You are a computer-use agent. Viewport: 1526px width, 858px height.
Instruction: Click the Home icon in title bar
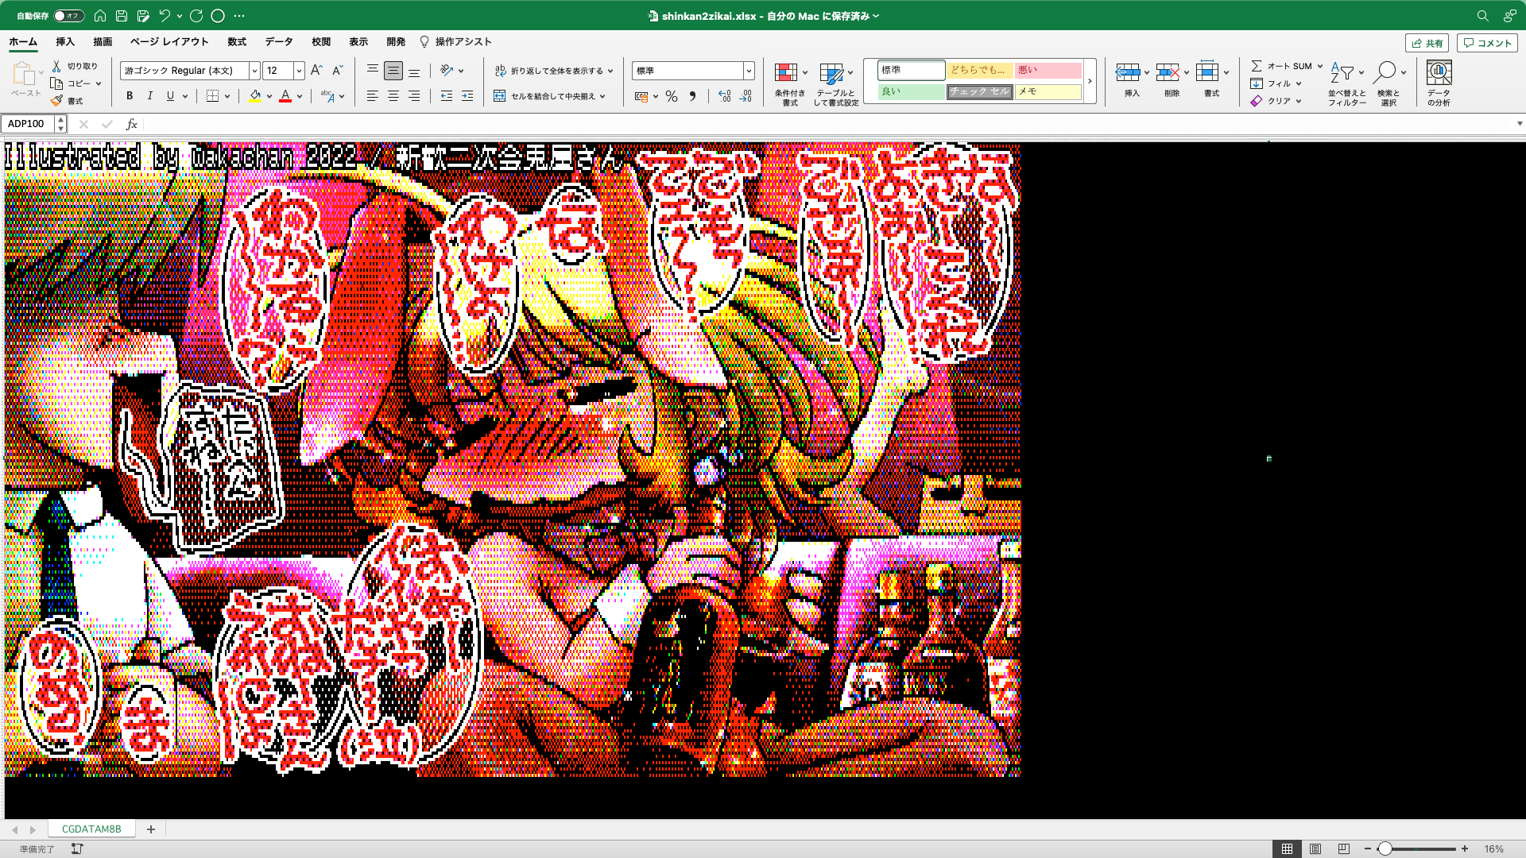(x=100, y=15)
